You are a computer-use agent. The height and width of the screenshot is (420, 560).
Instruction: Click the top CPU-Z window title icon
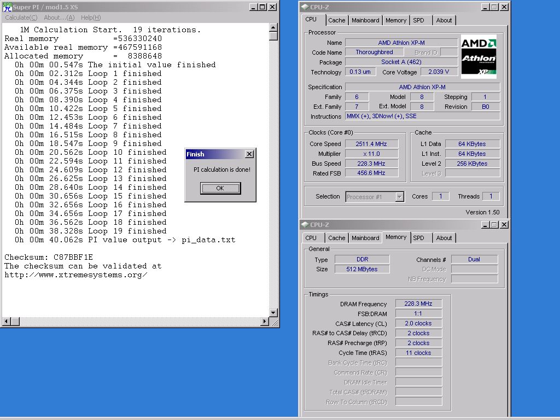(x=305, y=7)
